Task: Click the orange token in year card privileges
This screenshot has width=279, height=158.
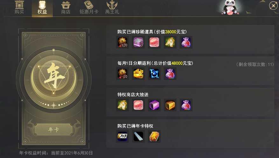Action: pyautogui.click(x=154, y=136)
